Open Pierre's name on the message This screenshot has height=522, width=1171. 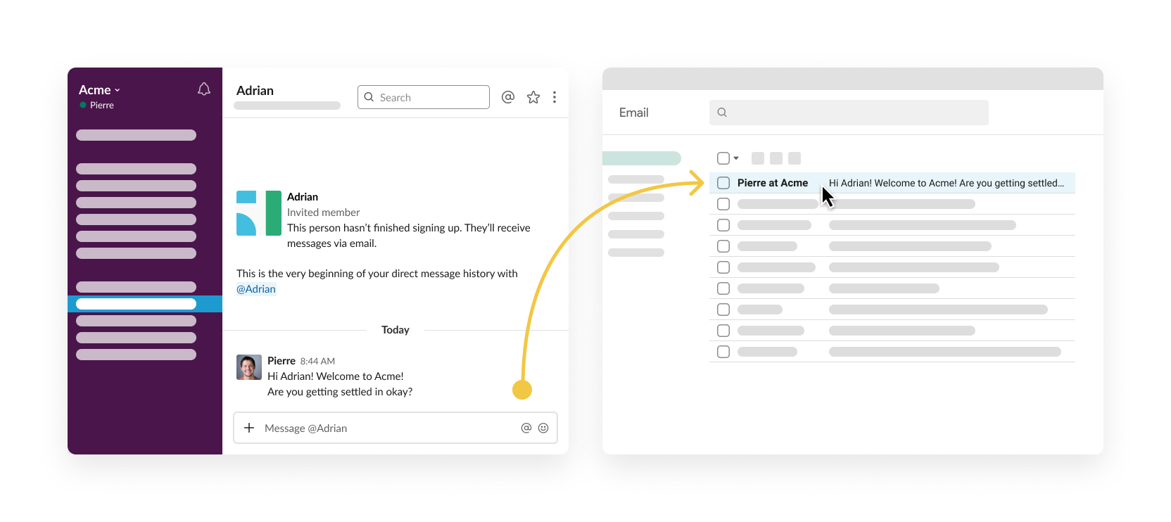[x=281, y=361]
